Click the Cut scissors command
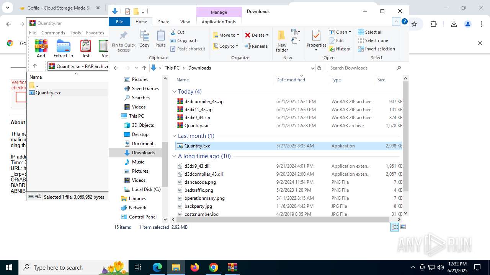The image size is (490, 275). pyautogui.click(x=177, y=32)
